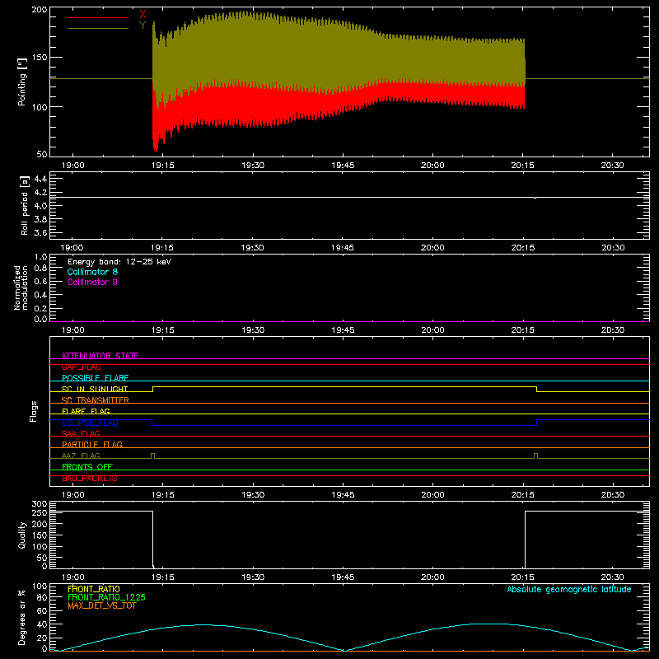Select the POSSIBLE_FLARE flag label

pyautogui.click(x=95, y=378)
